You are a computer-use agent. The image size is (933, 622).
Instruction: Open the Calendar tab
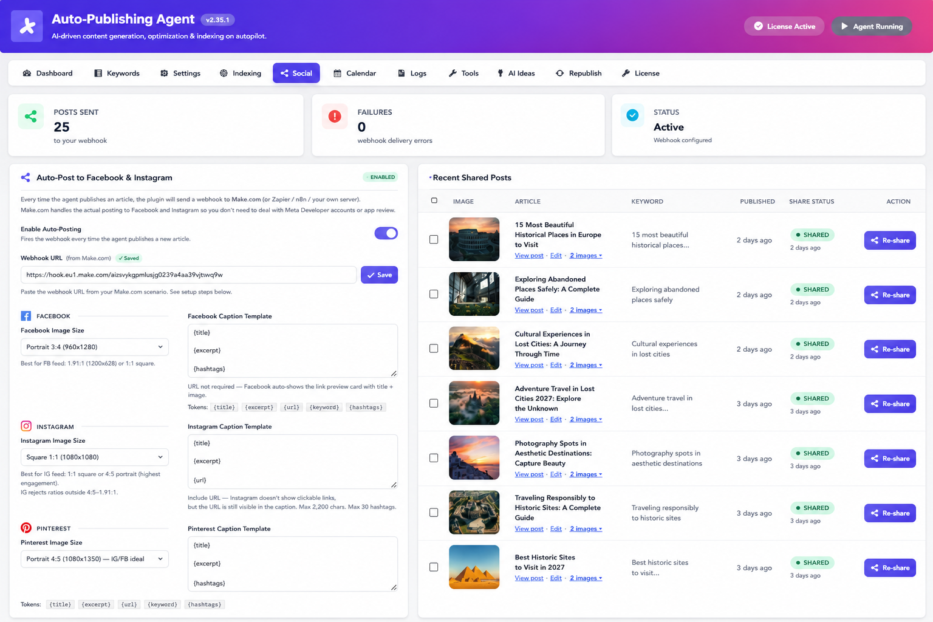[x=355, y=73]
